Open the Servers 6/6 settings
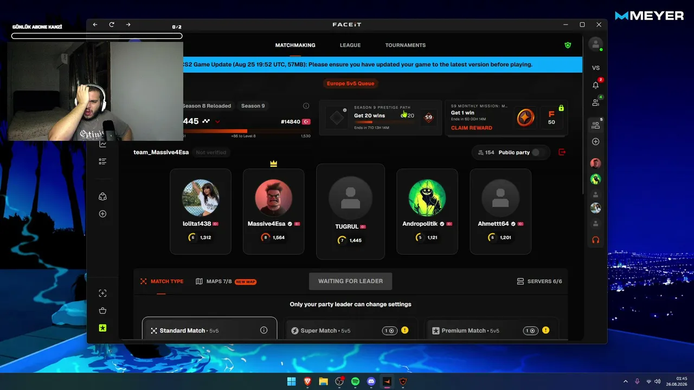 (539, 281)
